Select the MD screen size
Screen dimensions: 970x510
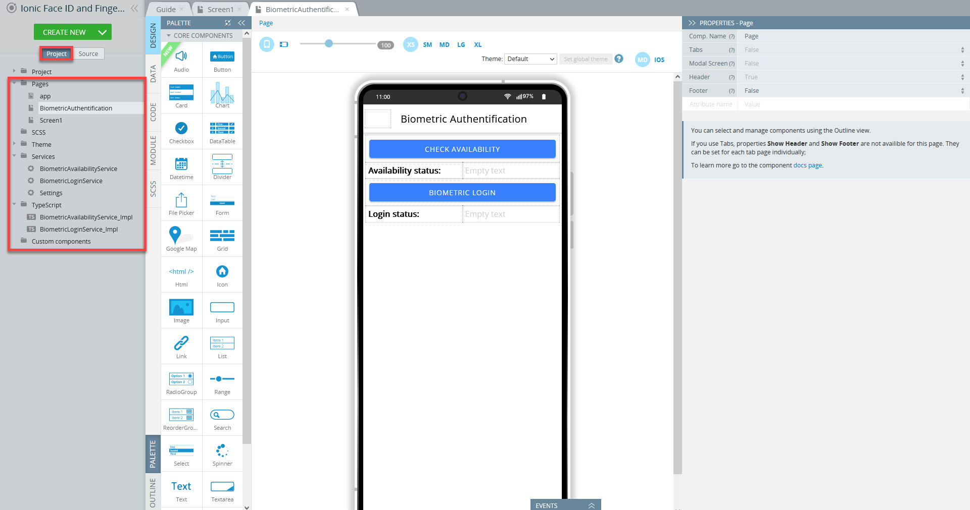[x=444, y=44]
